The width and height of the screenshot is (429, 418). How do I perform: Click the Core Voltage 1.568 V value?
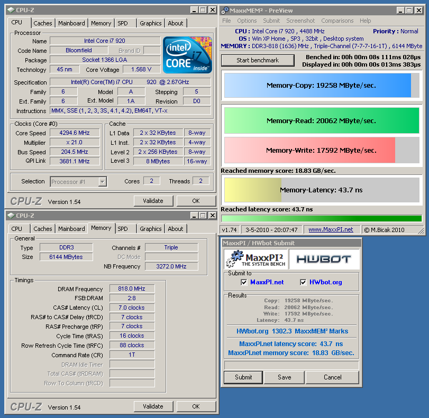tap(141, 69)
